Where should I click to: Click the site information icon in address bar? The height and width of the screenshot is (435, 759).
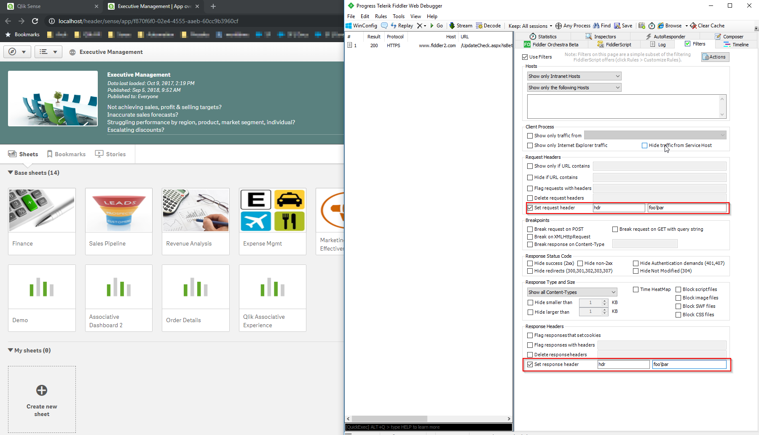[x=51, y=21]
